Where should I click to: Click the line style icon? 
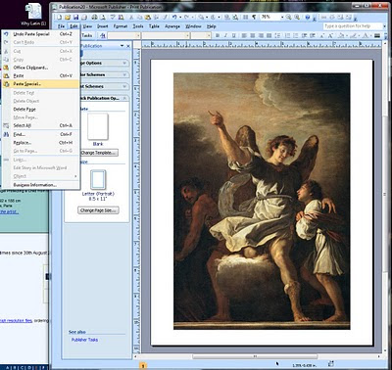376,35
